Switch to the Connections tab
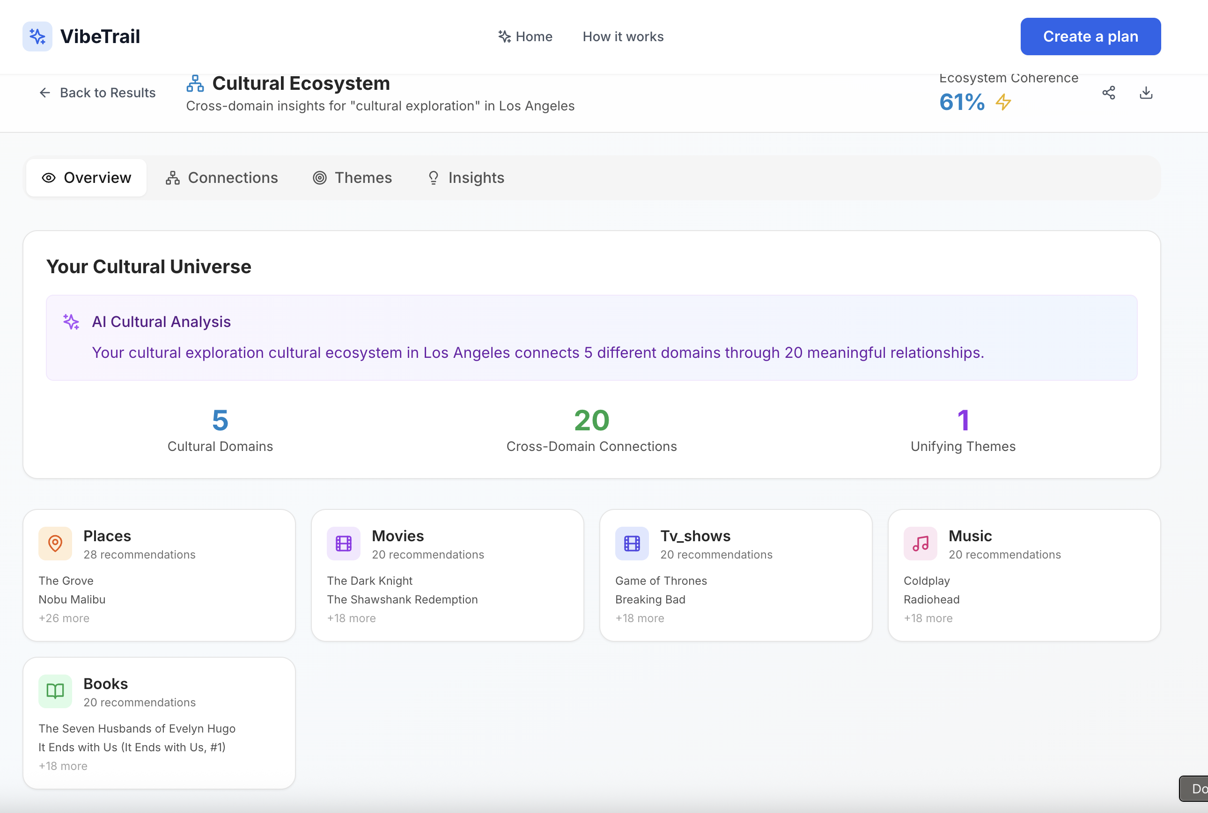The image size is (1208, 813). click(x=221, y=178)
